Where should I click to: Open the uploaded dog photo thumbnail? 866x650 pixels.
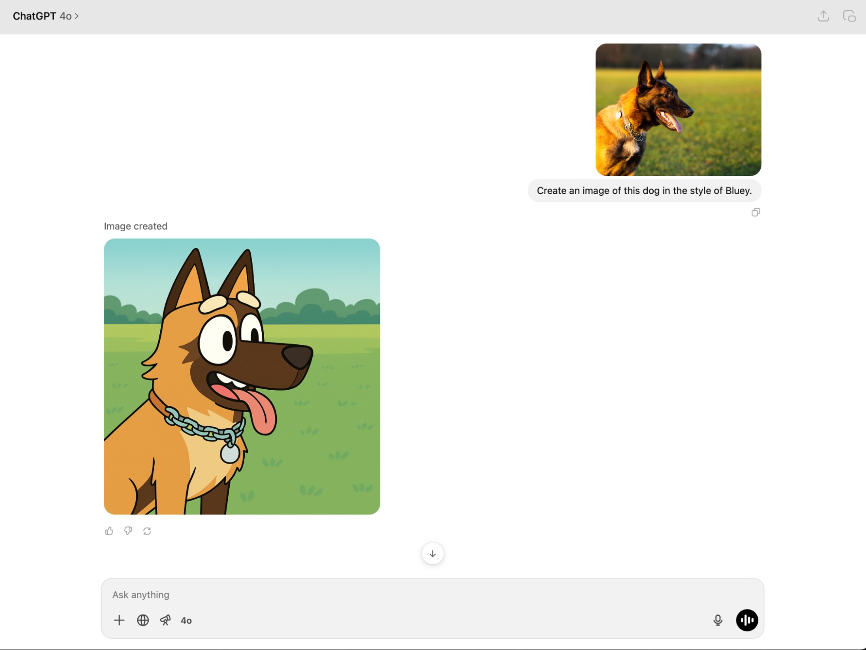[x=678, y=110]
